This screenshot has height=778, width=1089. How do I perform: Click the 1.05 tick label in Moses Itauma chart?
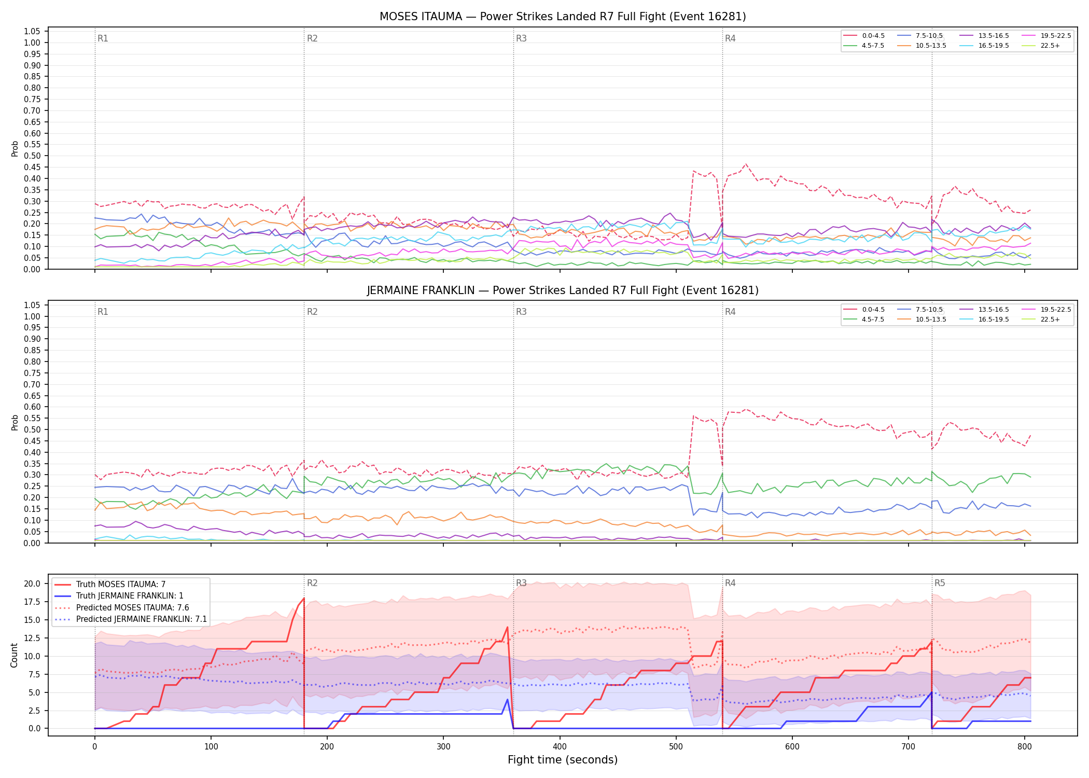(32, 32)
